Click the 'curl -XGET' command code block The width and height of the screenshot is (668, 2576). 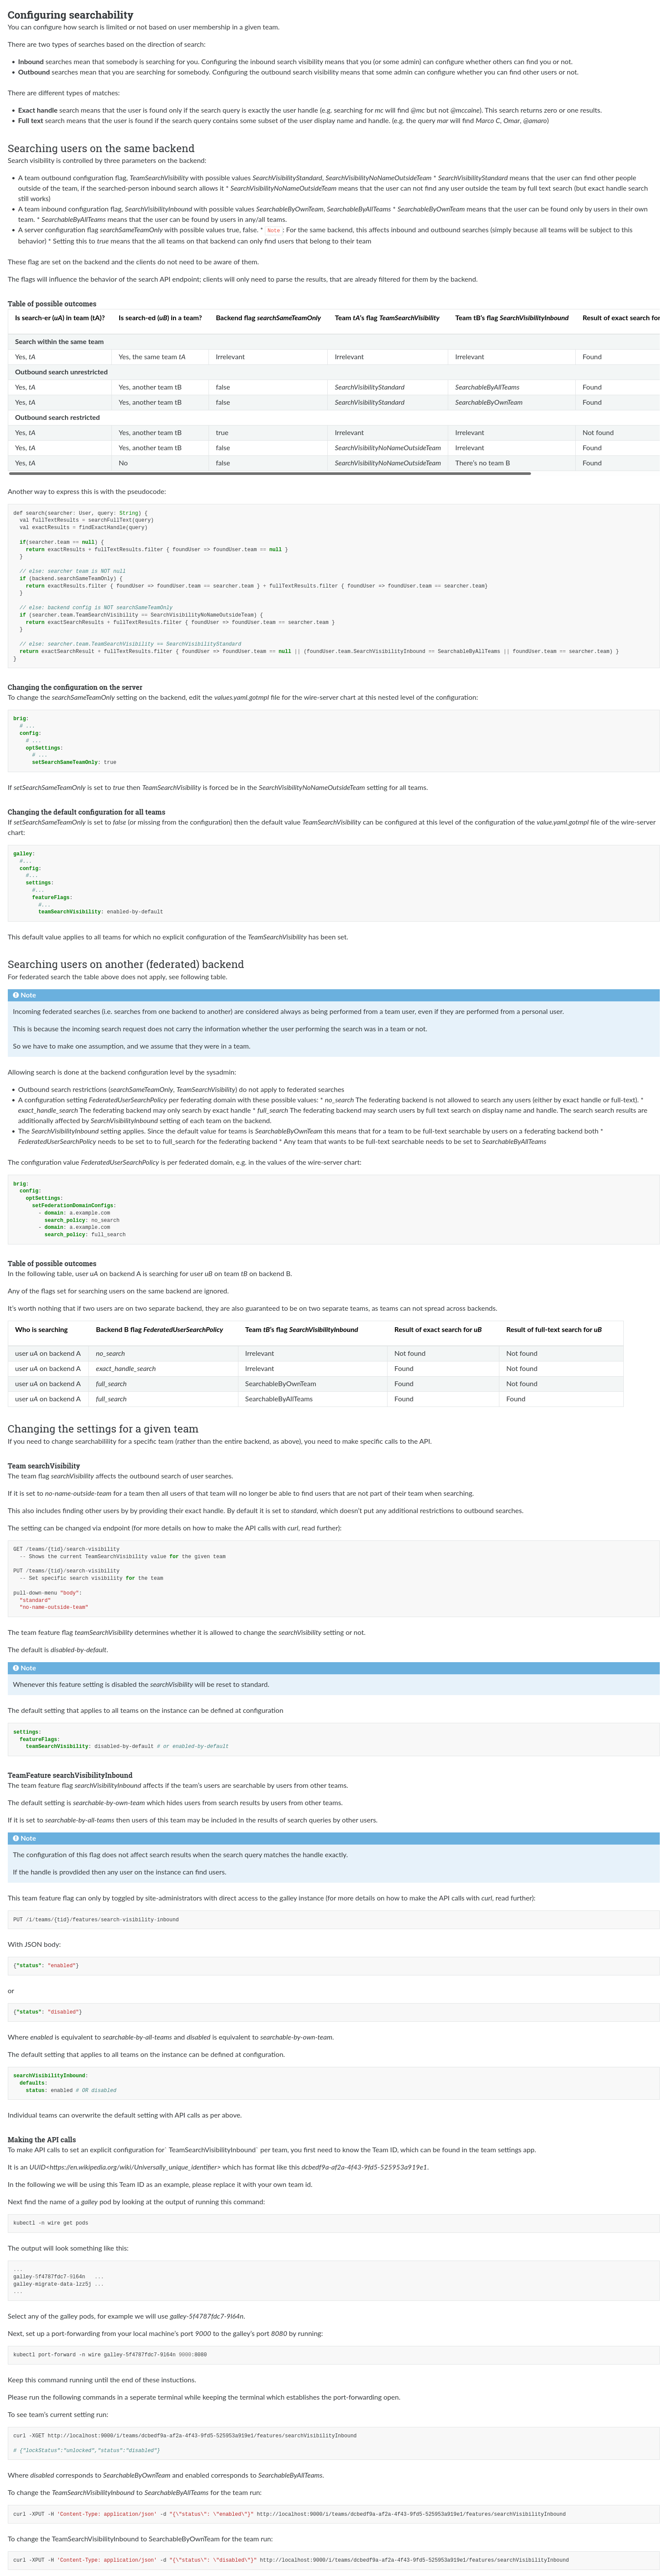pyautogui.click(x=334, y=2443)
